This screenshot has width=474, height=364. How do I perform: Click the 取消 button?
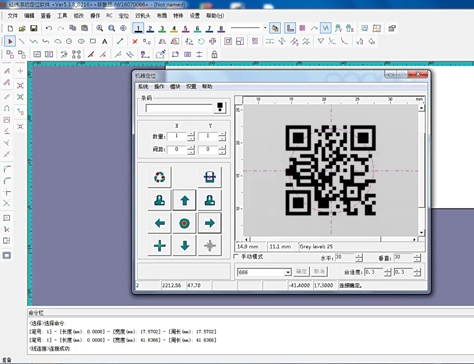pos(319,272)
